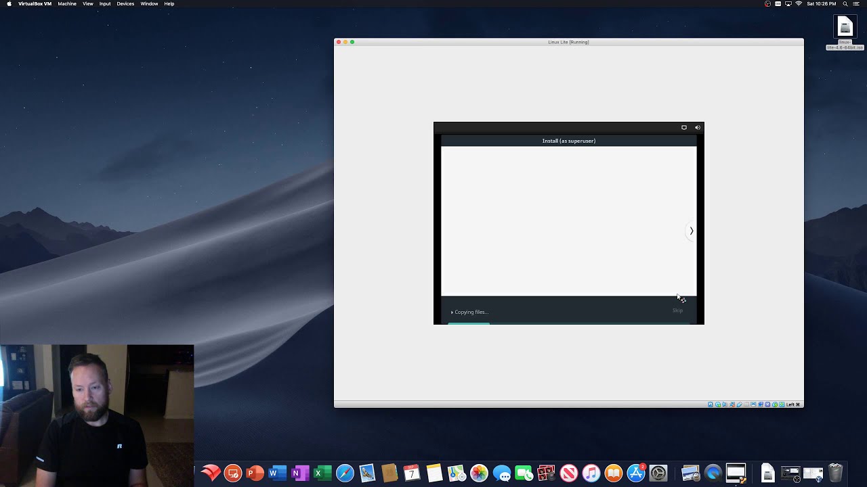Open Trash in the dock
The height and width of the screenshot is (487, 867).
click(836, 473)
